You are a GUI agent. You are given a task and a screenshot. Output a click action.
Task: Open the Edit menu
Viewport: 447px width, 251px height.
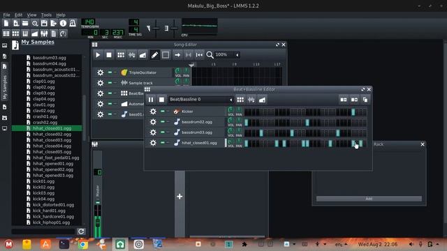[x=18, y=15]
